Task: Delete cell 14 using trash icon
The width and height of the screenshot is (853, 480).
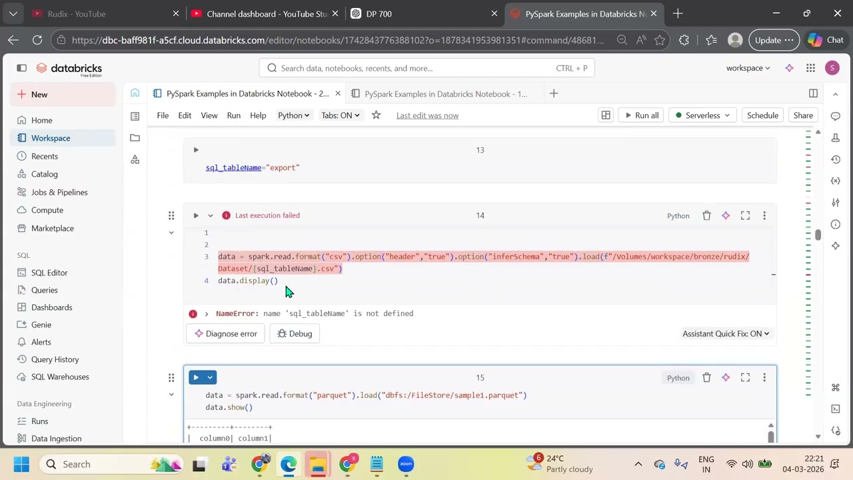Action: [706, 215]
